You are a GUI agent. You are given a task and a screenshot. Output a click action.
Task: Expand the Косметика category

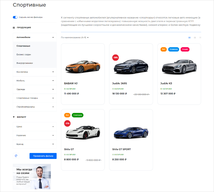click(x=53, y=72)
